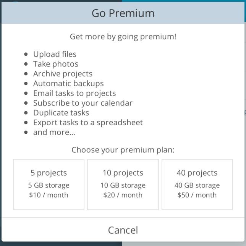Viewport: 246px width, 246px height.
Task: Click Export tasks to a spreadsheet item
Action: [x=88, y=123]
